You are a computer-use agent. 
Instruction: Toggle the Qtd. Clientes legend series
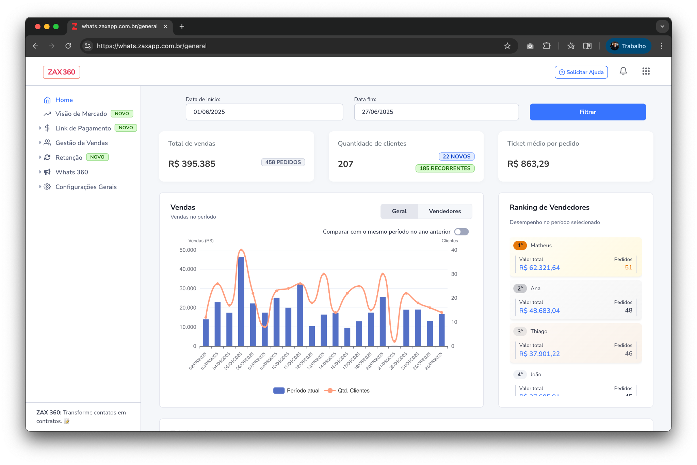pos(347,391)
